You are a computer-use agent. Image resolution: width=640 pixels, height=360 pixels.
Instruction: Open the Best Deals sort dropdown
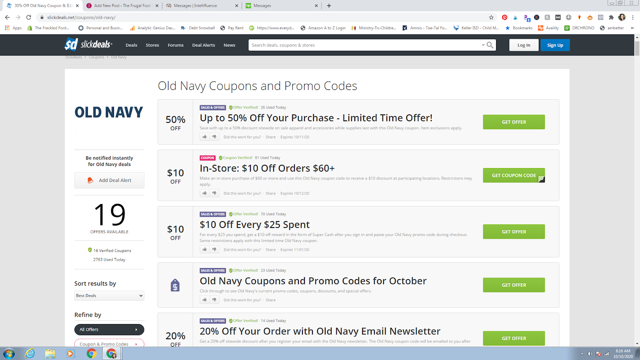[x=109, y=296]
